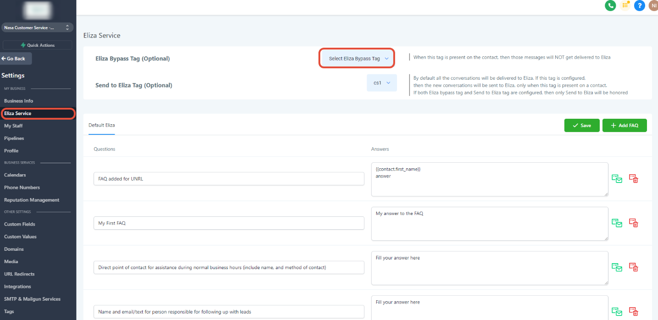Screen dimensions: 658x320
Task: Edit the 'My First FAQ' question field
Action: click(x=229, y=223)
